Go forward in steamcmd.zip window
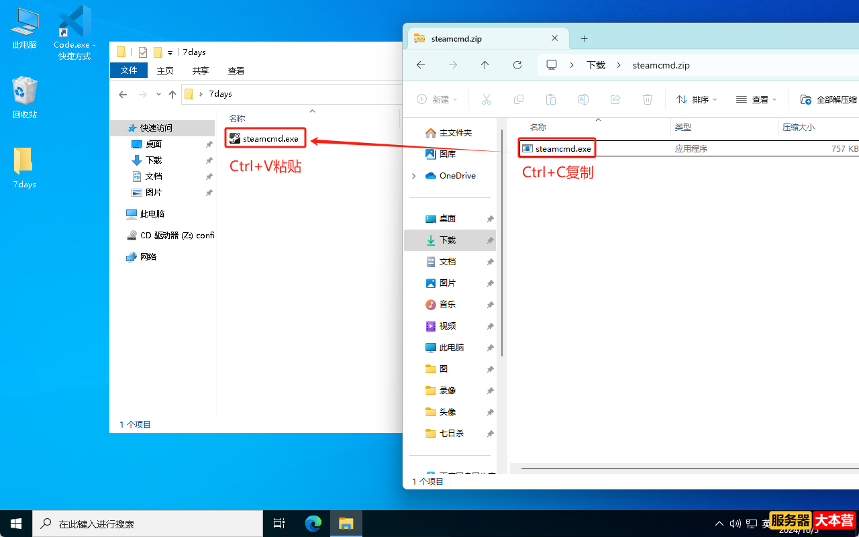The image size is (859, 537). [x=453, y=65]
